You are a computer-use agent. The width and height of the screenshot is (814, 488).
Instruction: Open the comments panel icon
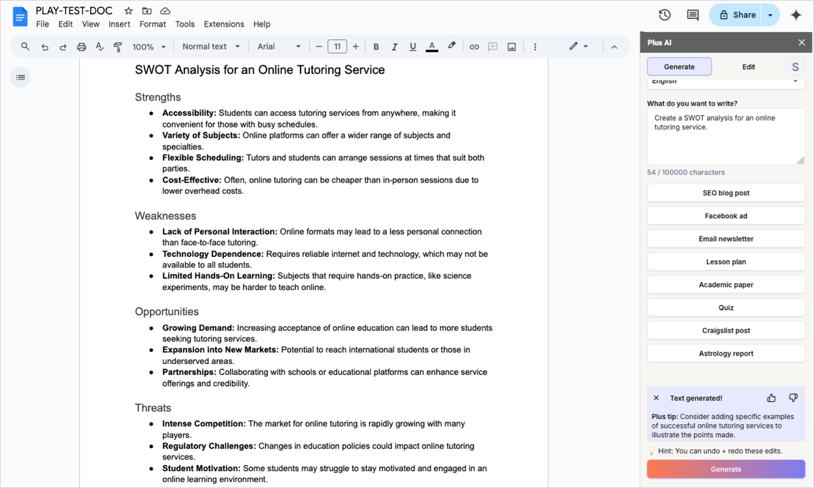tap(693, 15)
